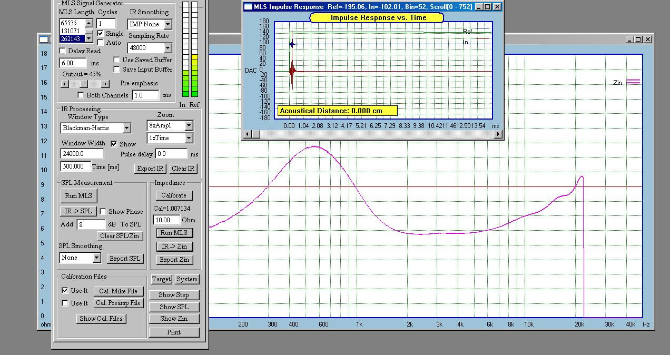Click the reference Ohm input field
The height and width of the screenshot is (355, 670).
point(166,220)
